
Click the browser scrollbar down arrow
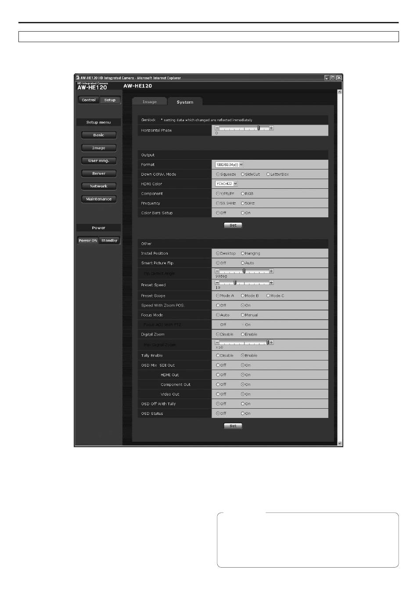(x=339, y=443)
